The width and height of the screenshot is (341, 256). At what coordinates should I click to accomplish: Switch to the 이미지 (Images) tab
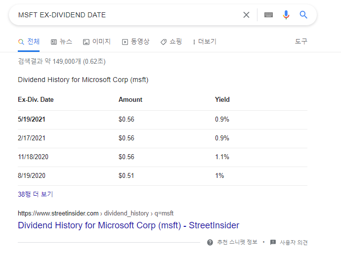point(97,42)
